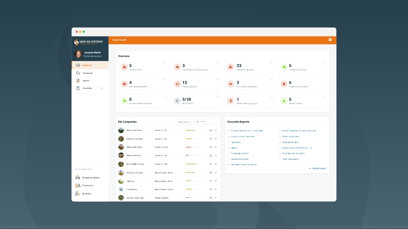
Task: Open the Contributing Factors report link
Action: point(239,153)
